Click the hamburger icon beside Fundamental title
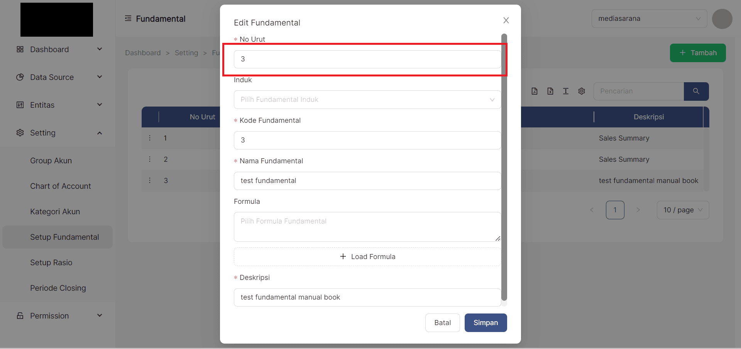Screen dimensions: 741x349 click(128, 18)
